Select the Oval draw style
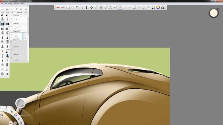 (144, 7)
